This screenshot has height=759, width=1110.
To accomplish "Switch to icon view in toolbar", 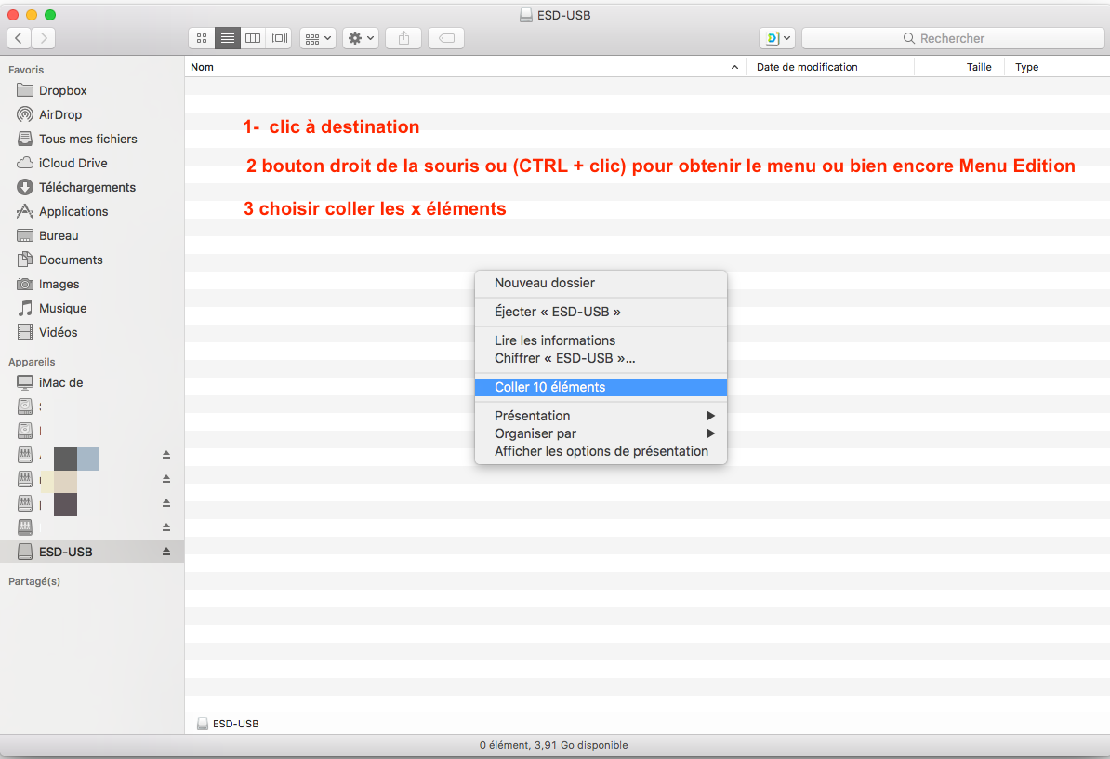I will coord(202,38).
